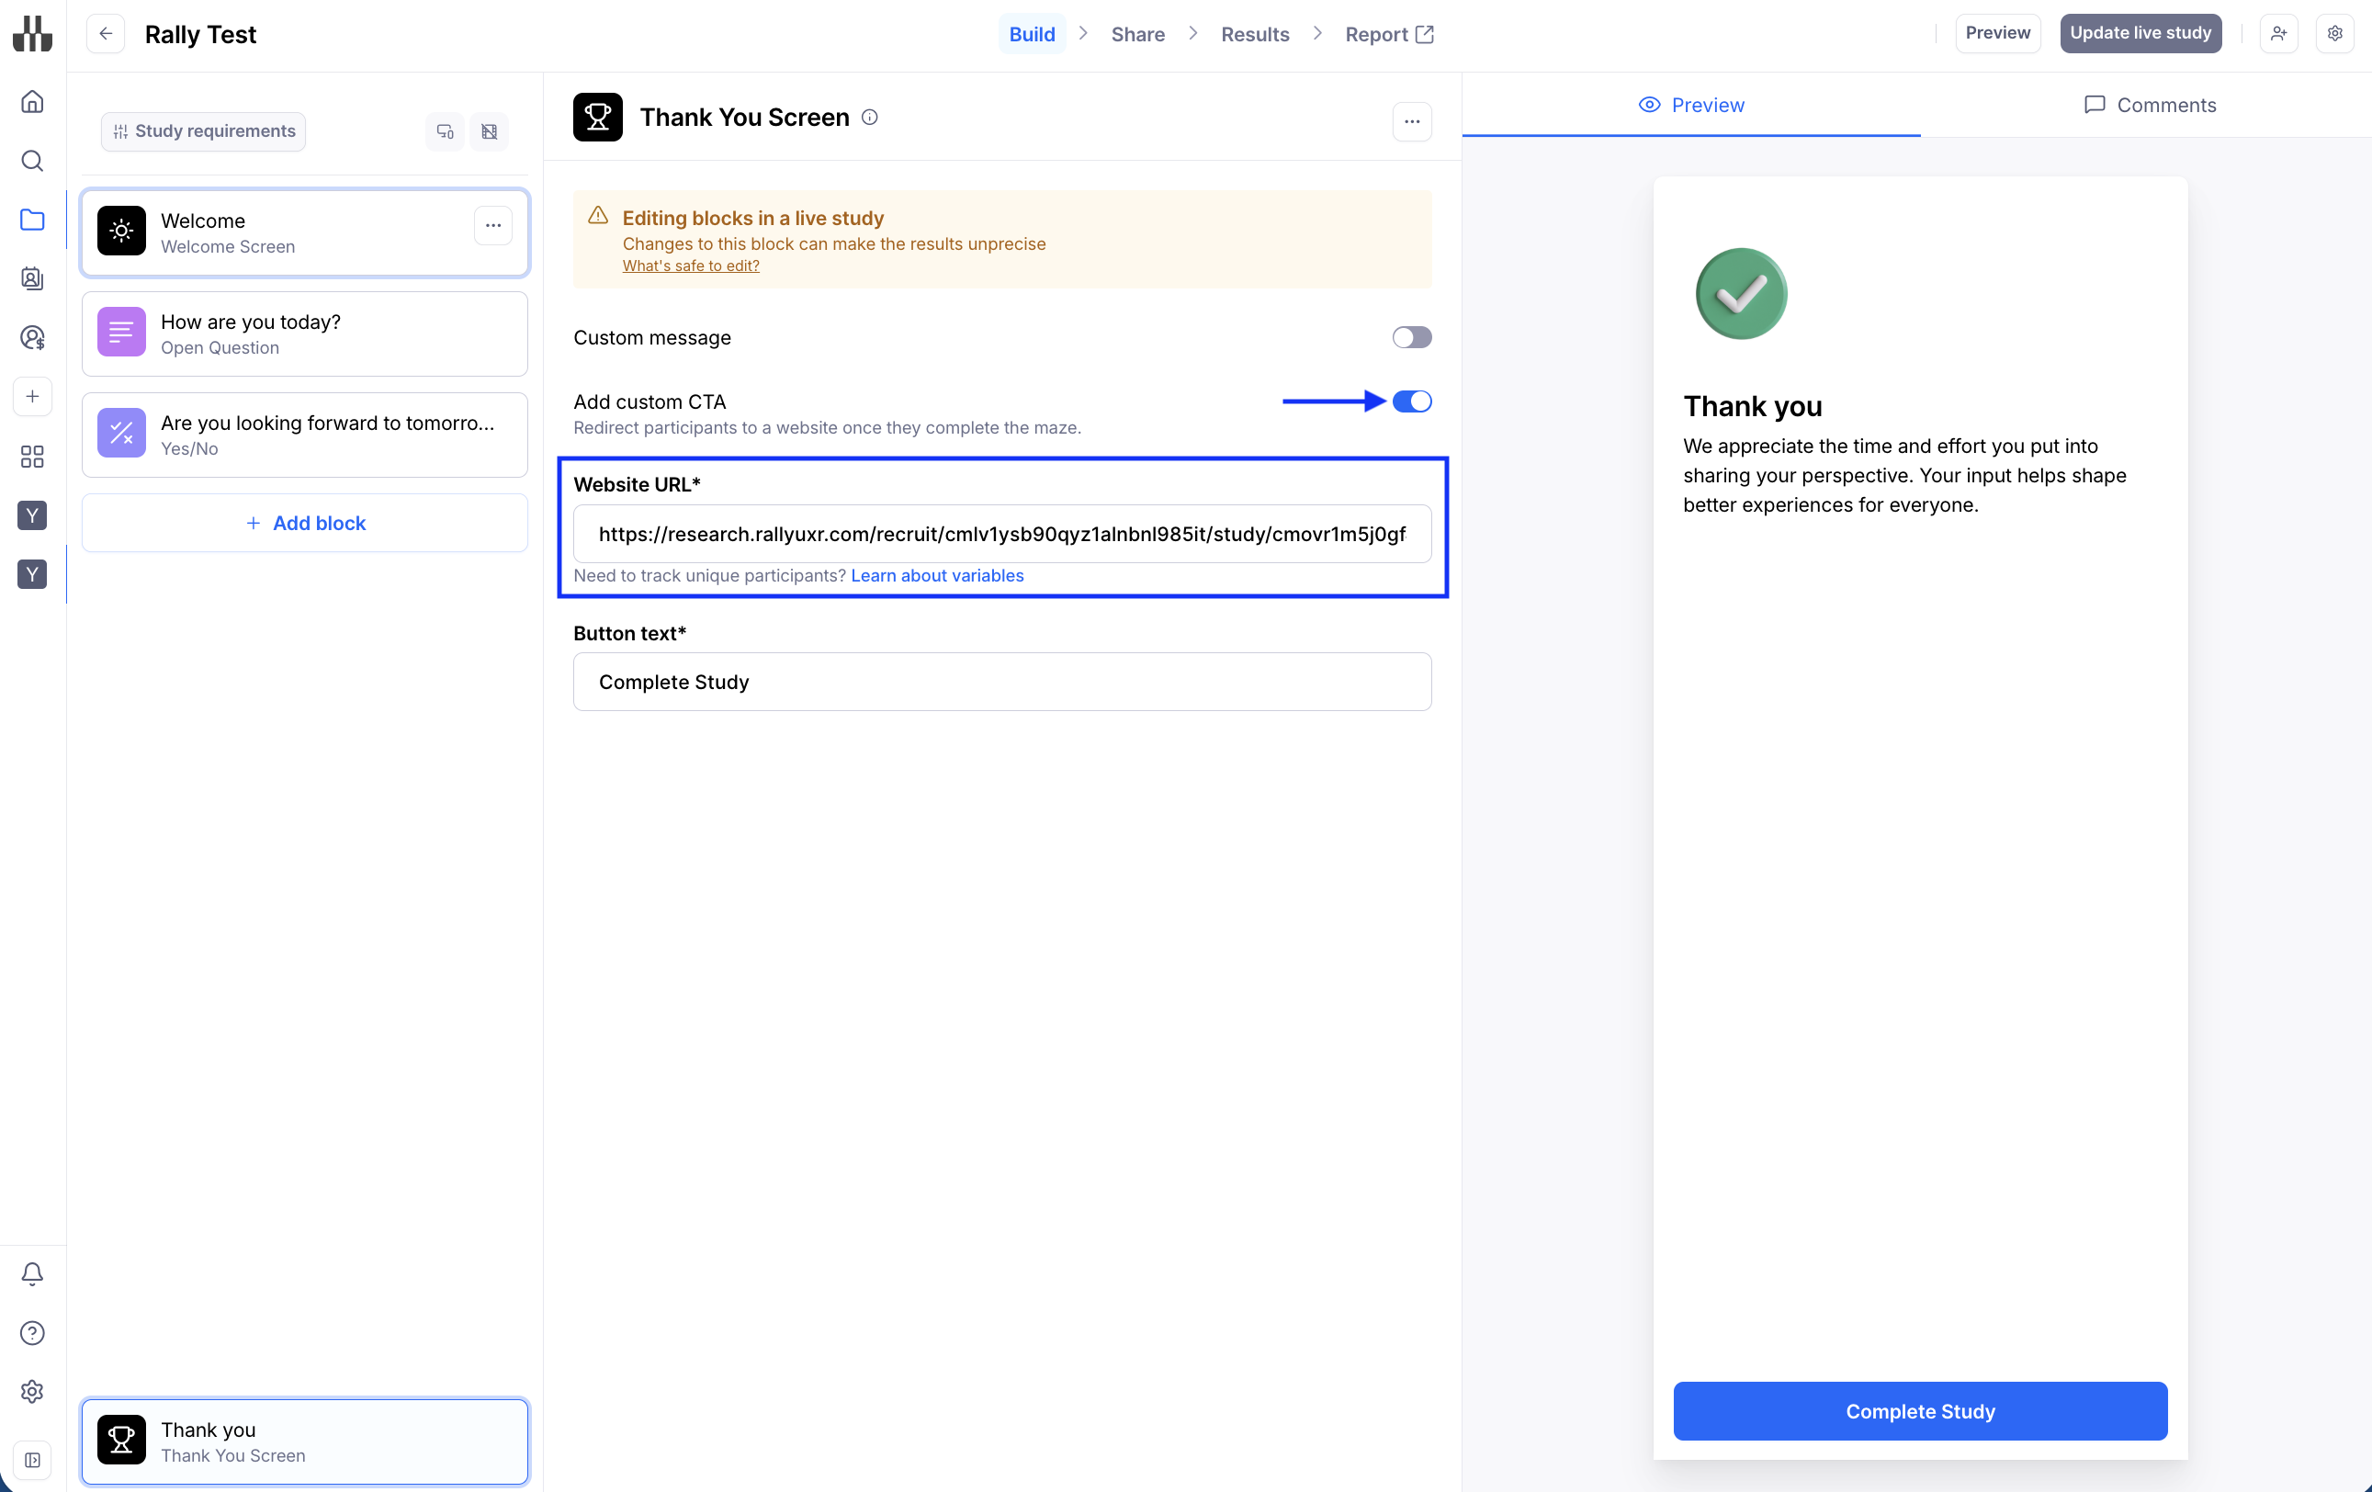Select the "Are you looking forward" Yes/No block
This screenshot has height=1492, width=2372.
pyautogui.click(x=305, y=435)
